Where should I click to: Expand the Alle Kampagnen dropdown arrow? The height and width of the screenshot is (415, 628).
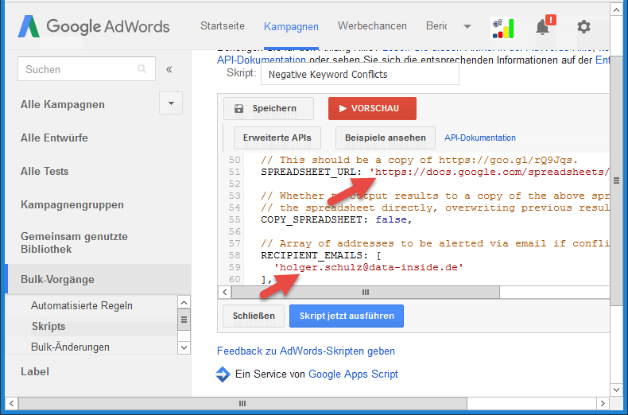point(171,103)
